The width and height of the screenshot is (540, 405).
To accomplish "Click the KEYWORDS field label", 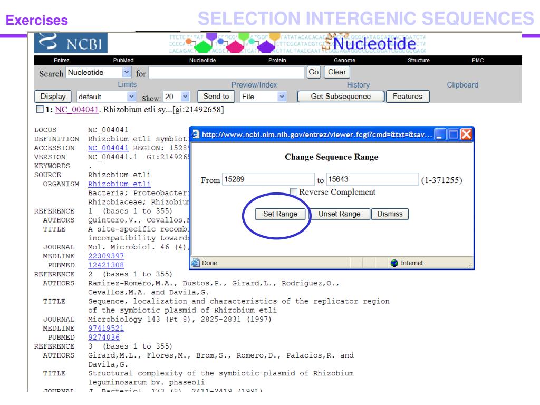I will (x=52, y=166).
